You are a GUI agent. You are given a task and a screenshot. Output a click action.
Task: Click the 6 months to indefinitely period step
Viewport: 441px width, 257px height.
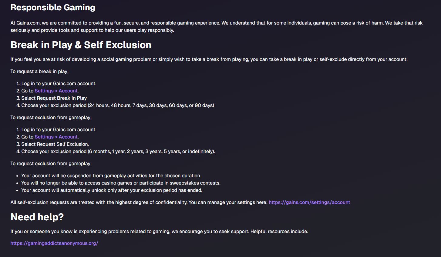[x=118, y=152]
